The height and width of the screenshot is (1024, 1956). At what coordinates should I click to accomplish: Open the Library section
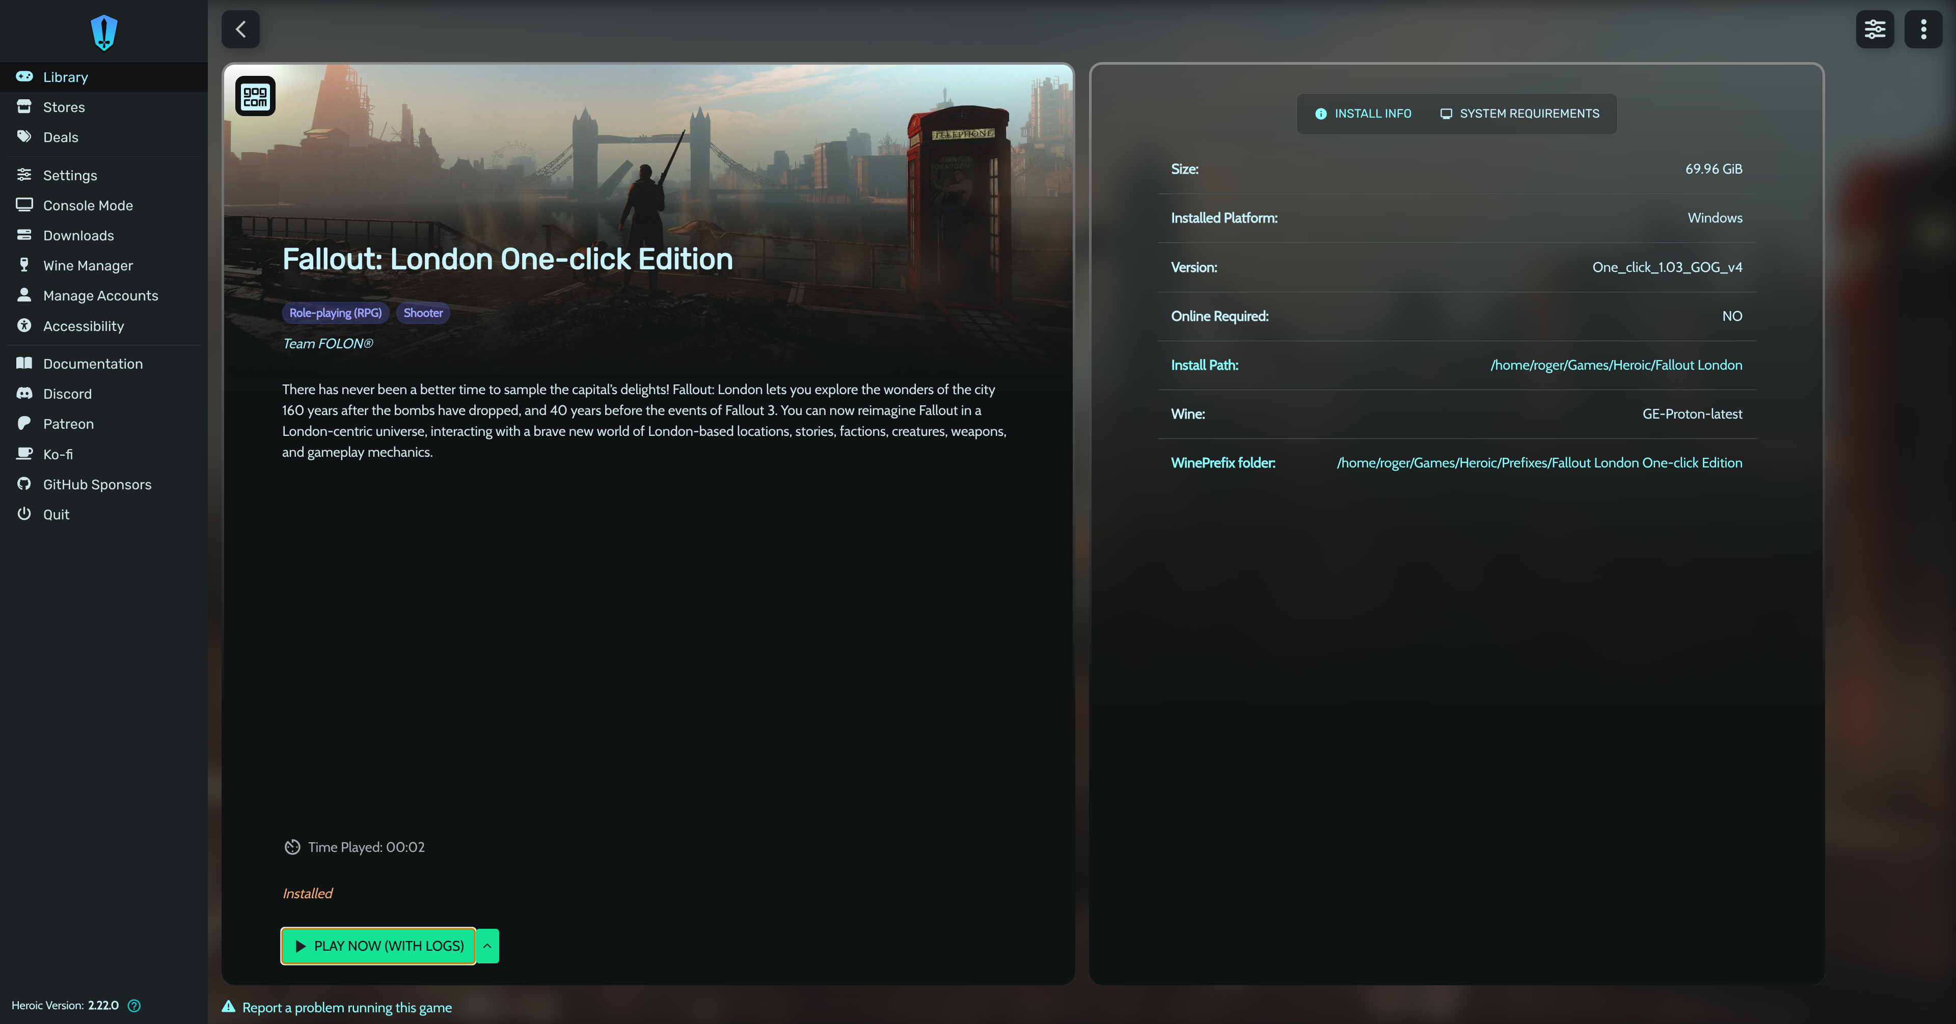click(x=103, y=77)
